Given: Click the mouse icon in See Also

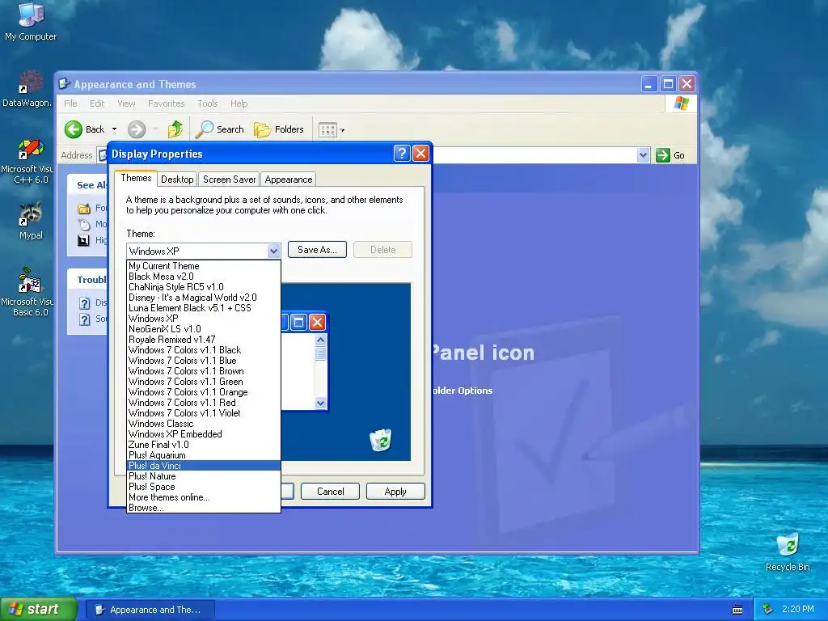Looking at the screenshot, I should (84, 225).
